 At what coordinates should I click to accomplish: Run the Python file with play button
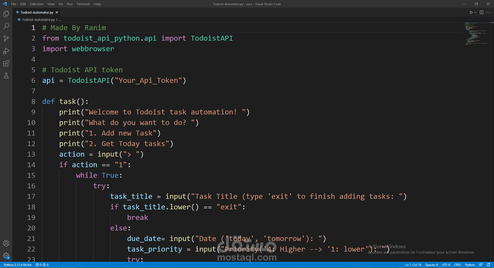[x=471, y=12]
